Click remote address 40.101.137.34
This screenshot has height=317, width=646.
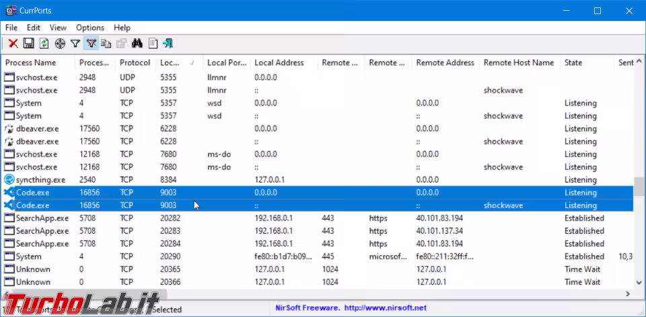pos(439,231)
